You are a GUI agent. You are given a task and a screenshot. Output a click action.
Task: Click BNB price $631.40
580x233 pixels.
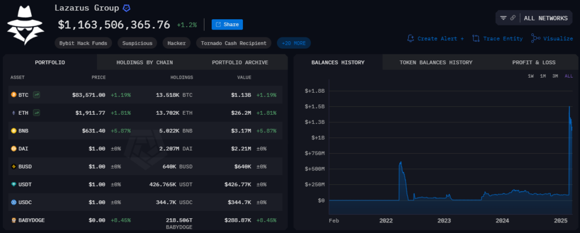[93, 131]
